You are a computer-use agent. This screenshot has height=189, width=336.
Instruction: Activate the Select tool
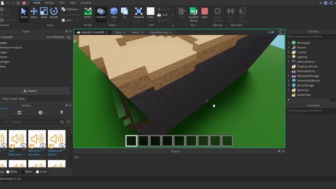coord(24,13)
